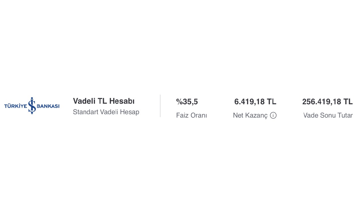This screenshot has height=204, width=363.
Task: Select the Net Kazanç label text
Action: pos(250,115)
